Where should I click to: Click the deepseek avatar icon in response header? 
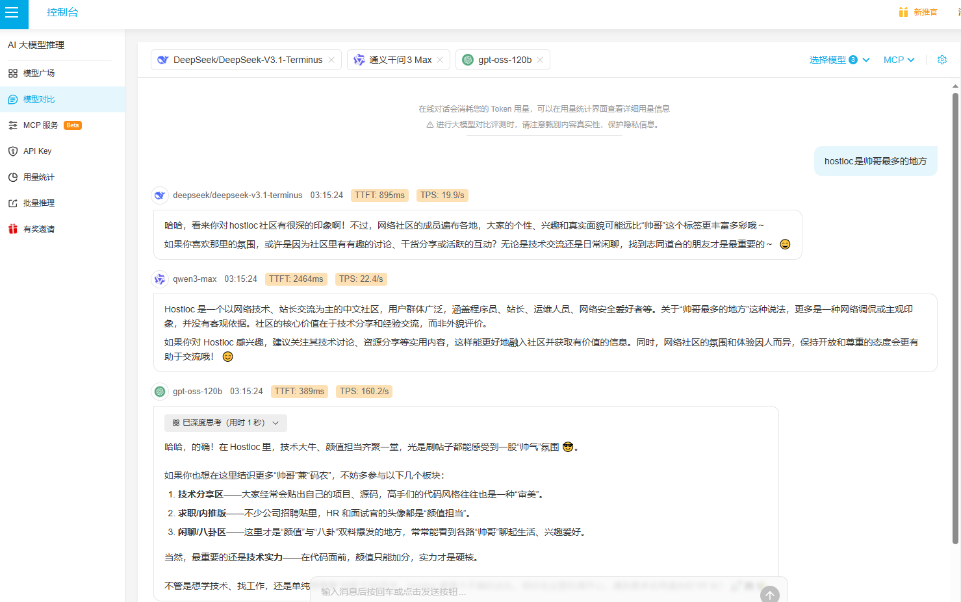pyautogui.click(x=160, y=195)
